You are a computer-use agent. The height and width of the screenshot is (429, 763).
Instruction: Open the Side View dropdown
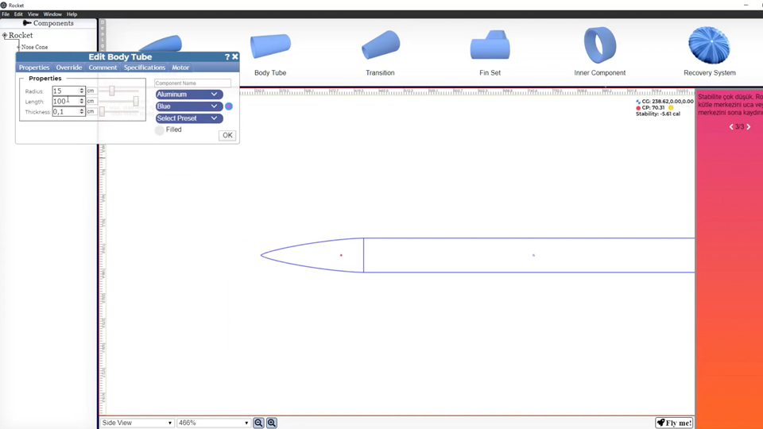[x=137, y=423]
